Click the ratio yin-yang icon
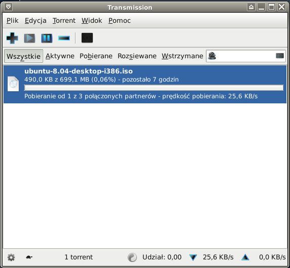The image size is (290, 268). pyautogui.click(x=132, y=257)
